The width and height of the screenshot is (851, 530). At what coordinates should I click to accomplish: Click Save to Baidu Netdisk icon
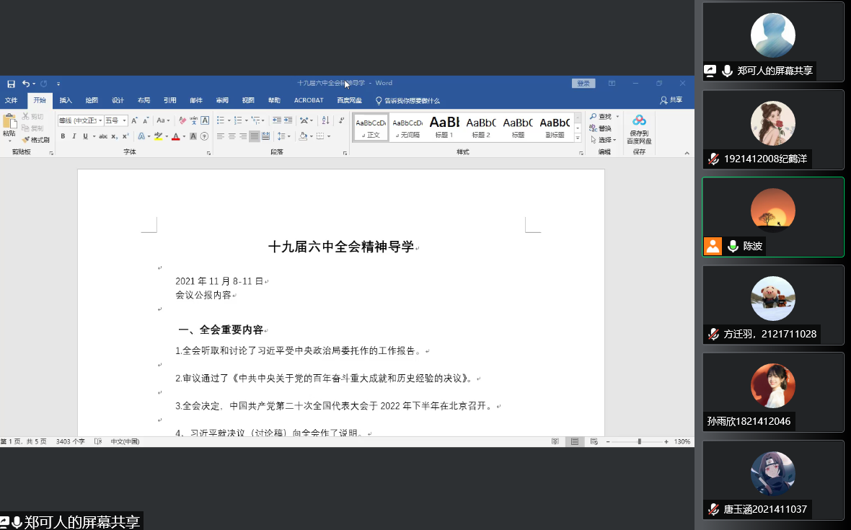click(x=639, y=128)
